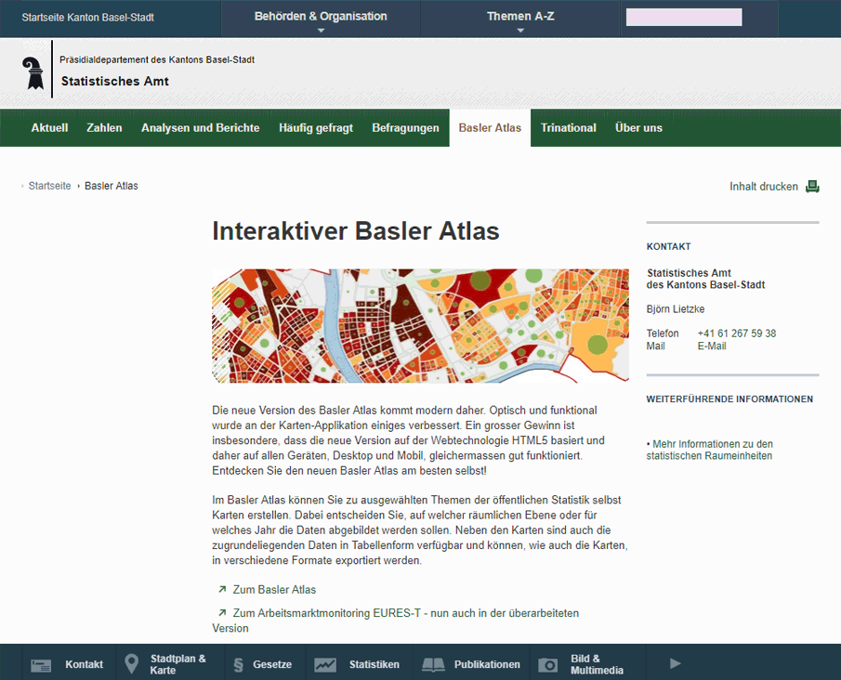This screenshot has width=841, height=680.
Task: Click the map pin icon for Stadtplan & Karte
Action: (x=131, y=664)
